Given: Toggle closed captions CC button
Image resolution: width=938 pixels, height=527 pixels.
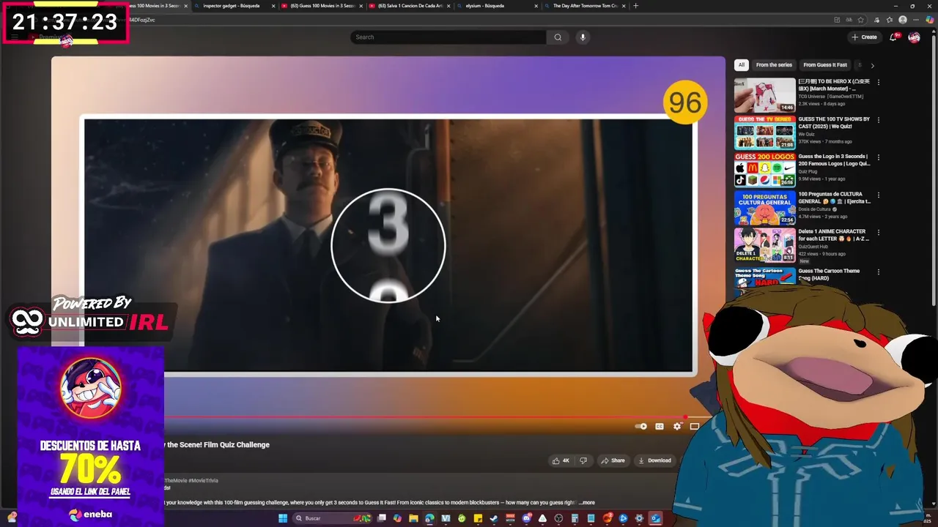Looking at the screenshot, I should pos(660,426).
